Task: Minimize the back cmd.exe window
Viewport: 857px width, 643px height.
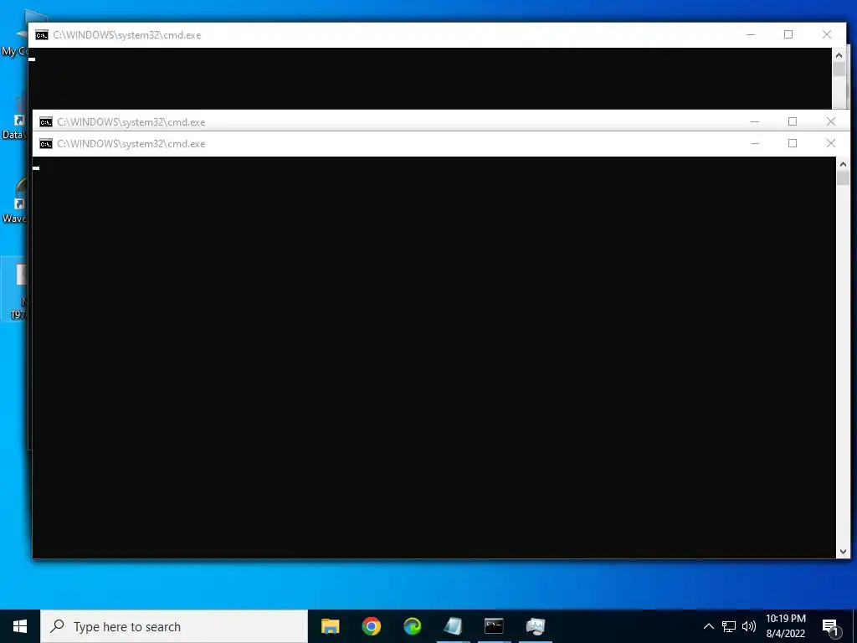Action: (x=751, y=34)
